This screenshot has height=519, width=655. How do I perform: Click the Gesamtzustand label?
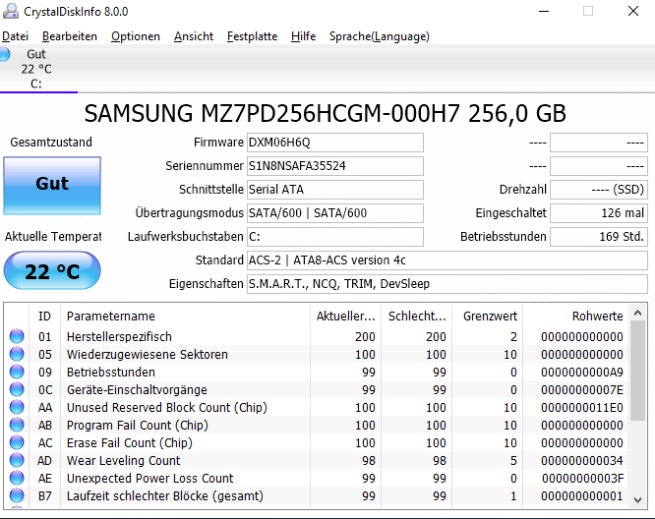[x=51, y=142]
